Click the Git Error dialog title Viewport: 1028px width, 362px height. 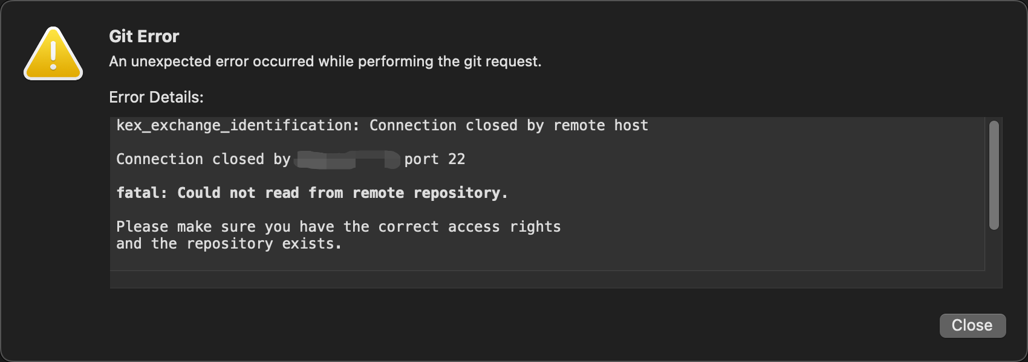pos(143,36)
